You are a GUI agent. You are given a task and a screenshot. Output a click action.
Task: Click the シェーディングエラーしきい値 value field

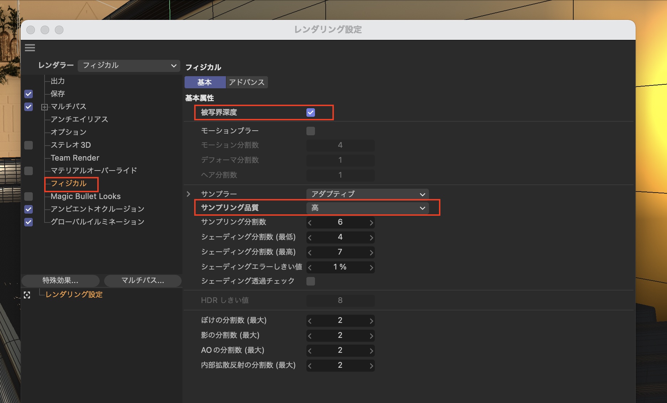(x=340, y=267)
